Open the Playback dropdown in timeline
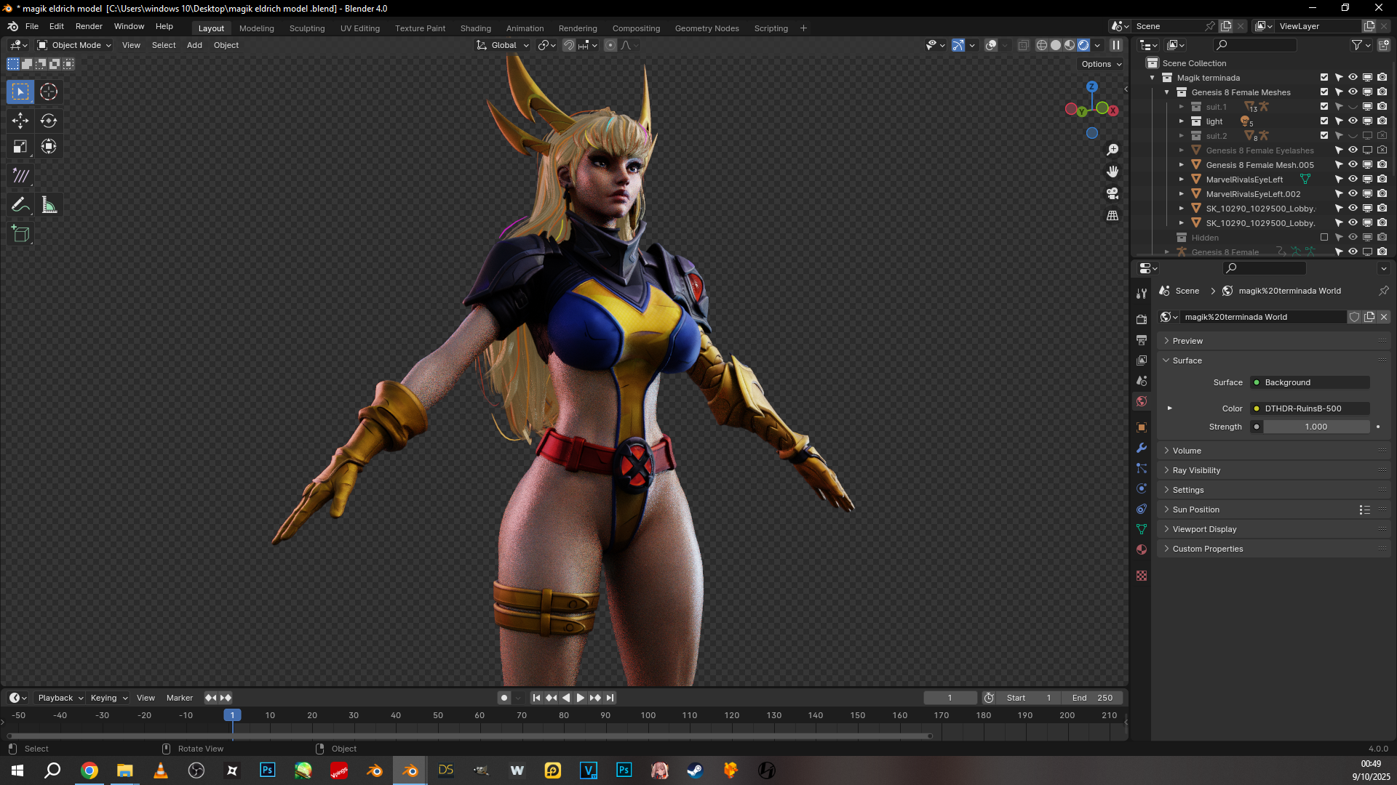Screen dimensions: 1397x785 click(x=60, y=698)
